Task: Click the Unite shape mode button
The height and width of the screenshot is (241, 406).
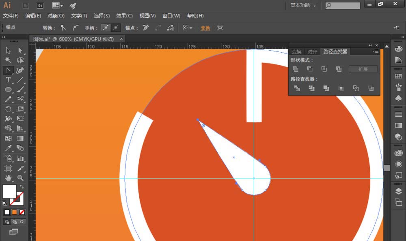Action: pyautogui.click(x=296, y=69)
